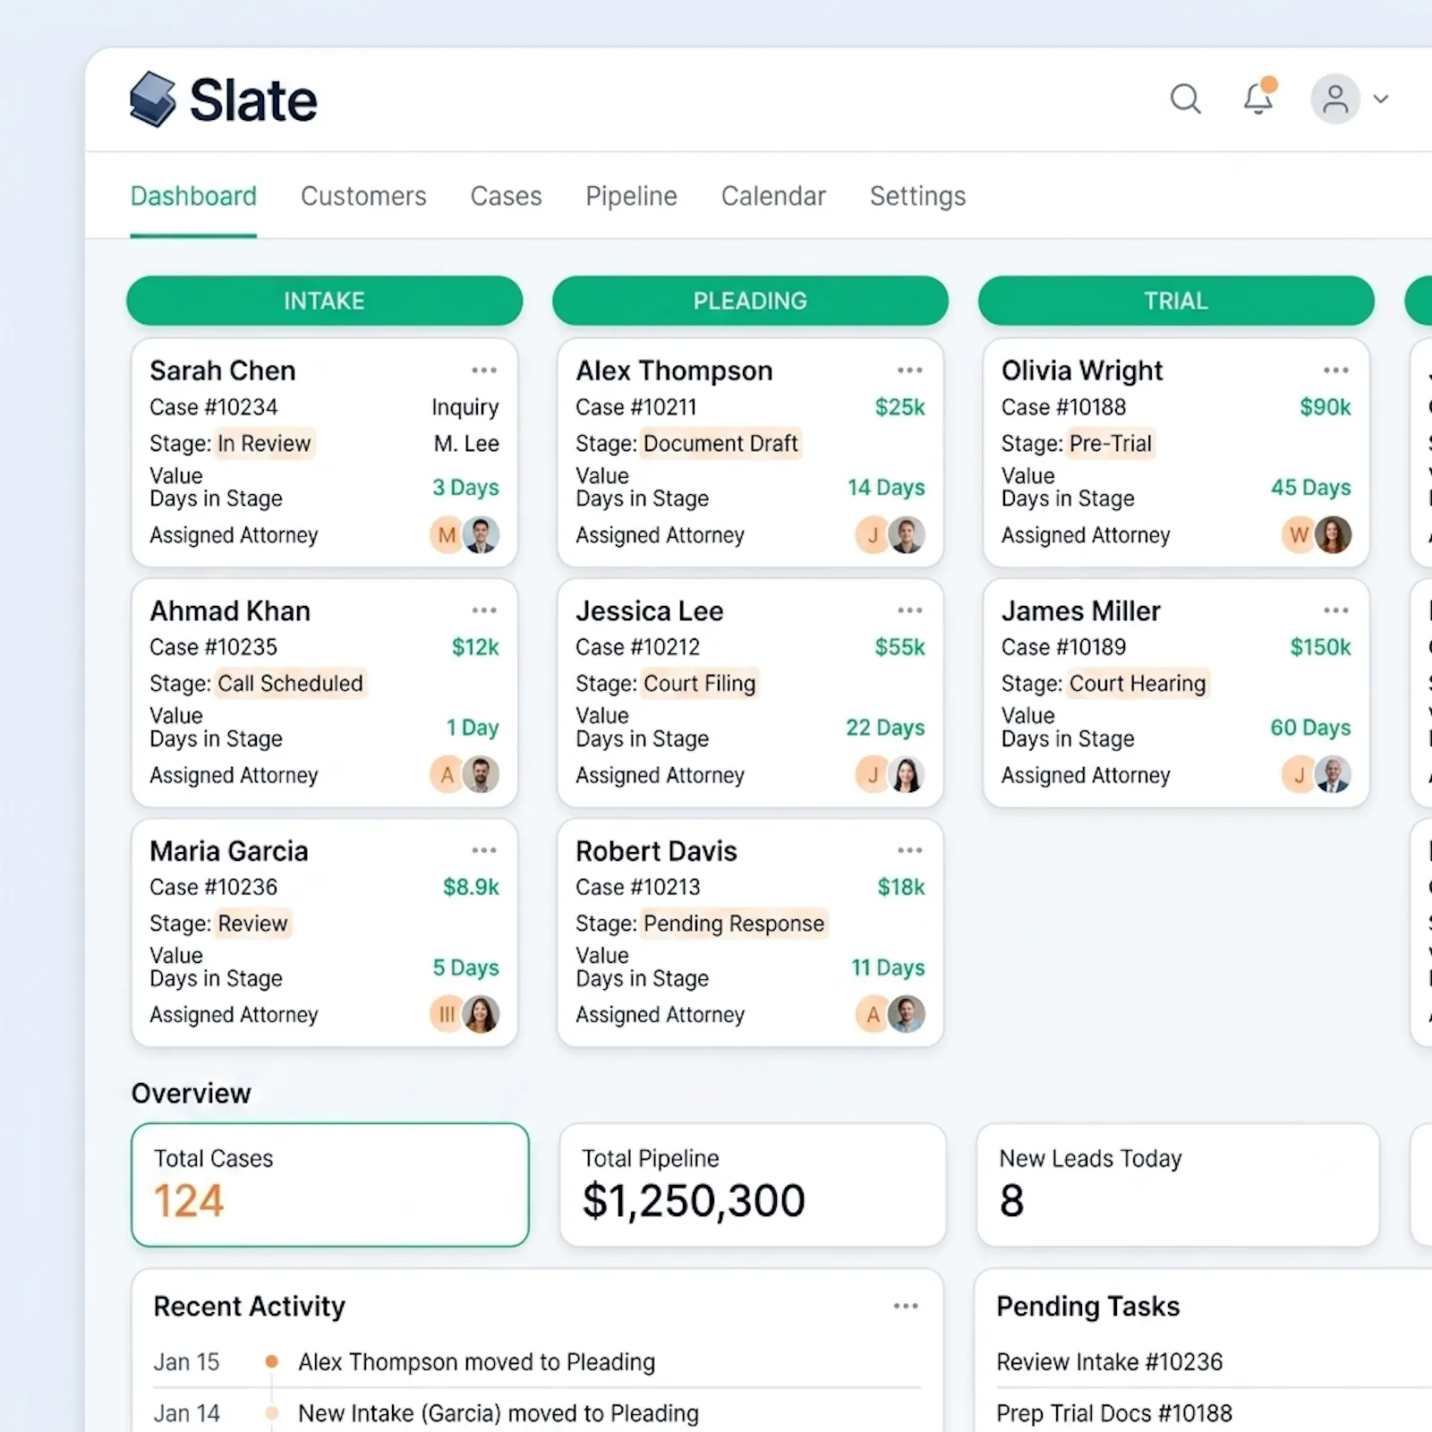Open Ahmad Khan card more options

click(484, 610)
